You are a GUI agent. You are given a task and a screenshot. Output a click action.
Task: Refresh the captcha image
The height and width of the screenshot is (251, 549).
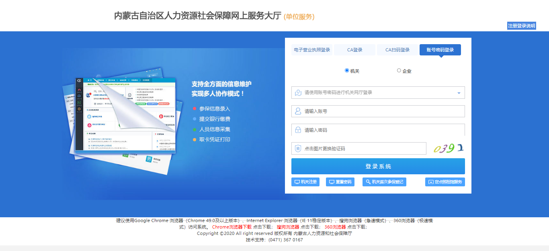(448, 149)
